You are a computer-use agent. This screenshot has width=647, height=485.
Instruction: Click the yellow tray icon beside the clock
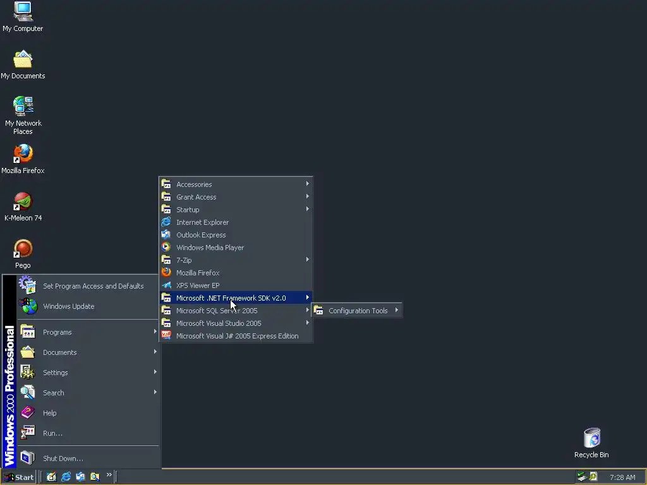(x=593, y=476)
